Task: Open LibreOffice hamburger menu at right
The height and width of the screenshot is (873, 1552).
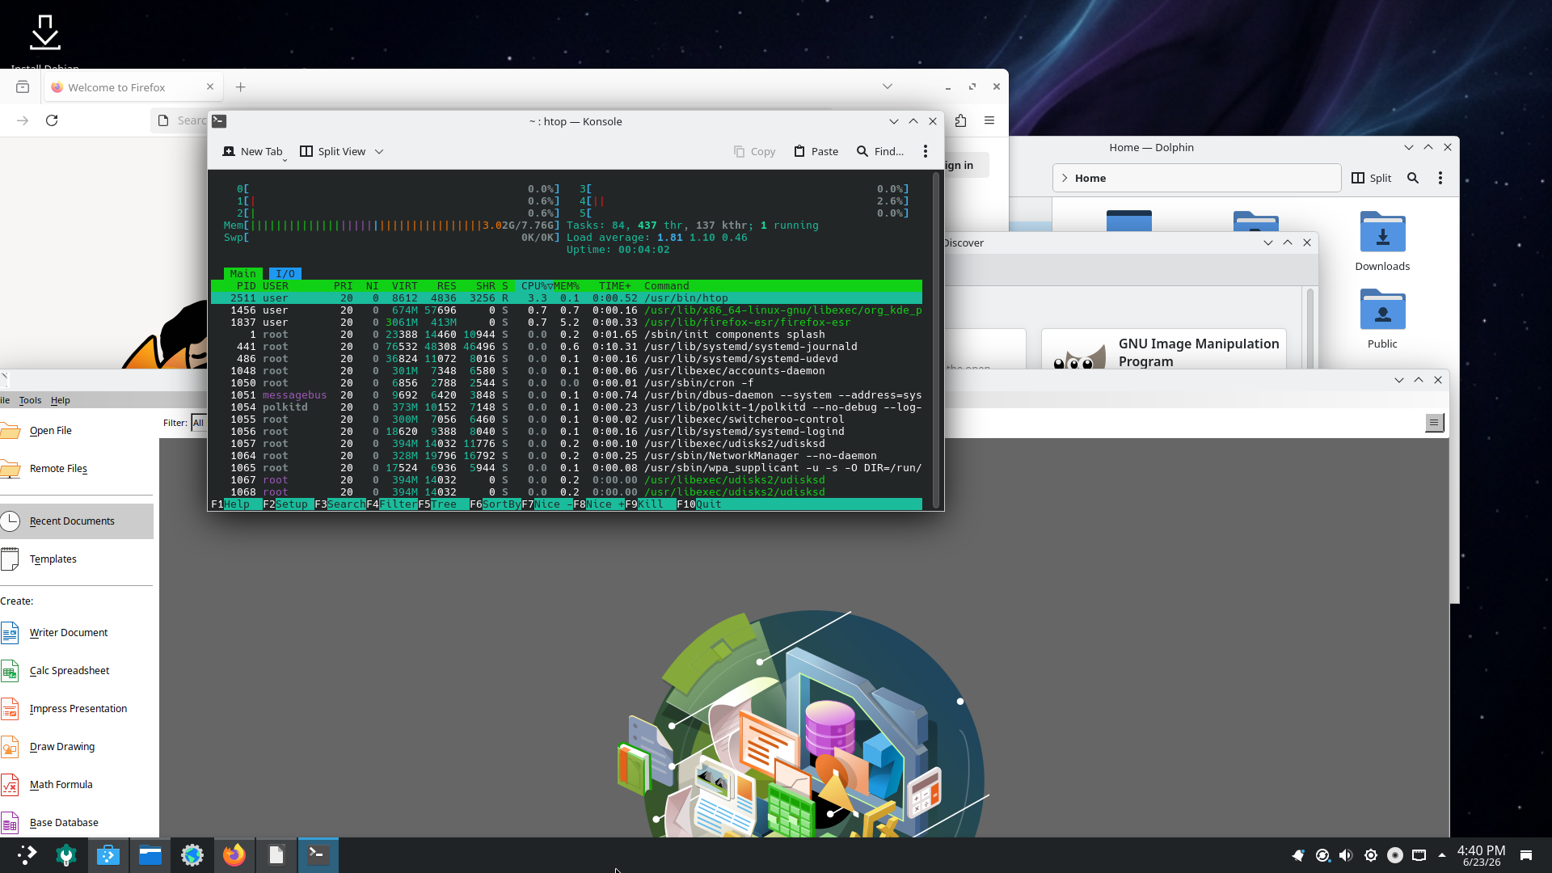Action: coord(1434,423)
